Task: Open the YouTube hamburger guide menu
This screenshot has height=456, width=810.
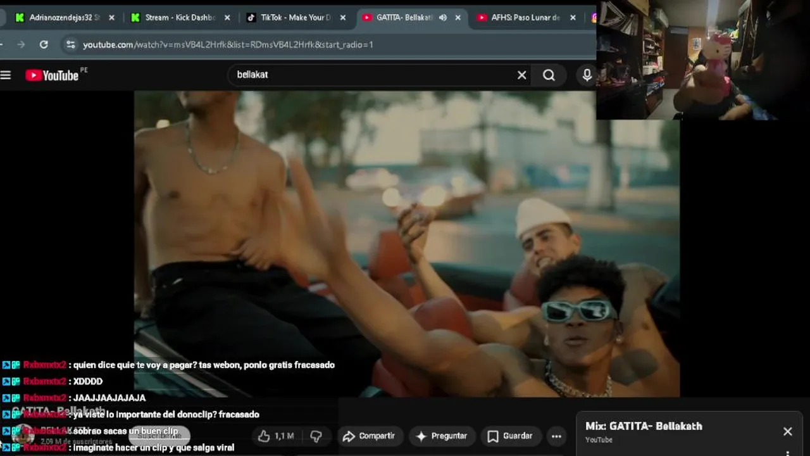Action: (6, 75)
